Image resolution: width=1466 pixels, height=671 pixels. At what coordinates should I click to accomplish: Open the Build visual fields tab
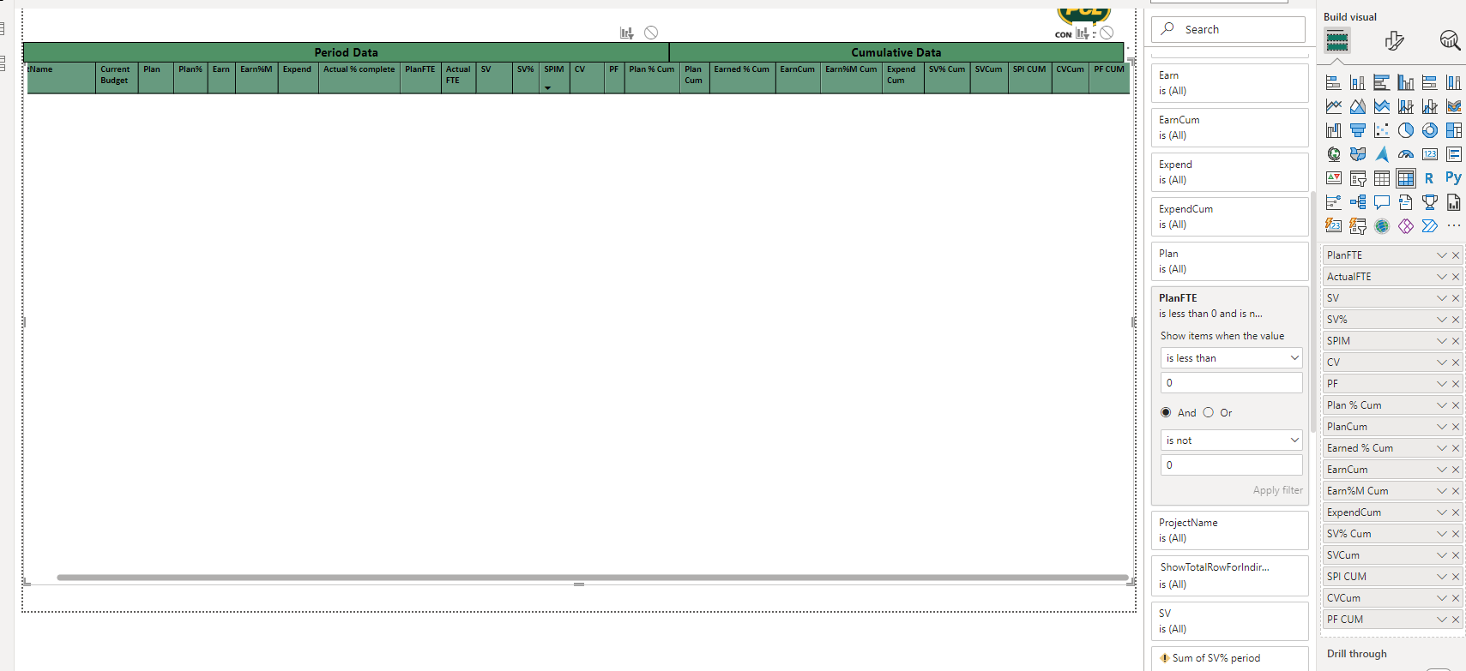(1337, 40)
